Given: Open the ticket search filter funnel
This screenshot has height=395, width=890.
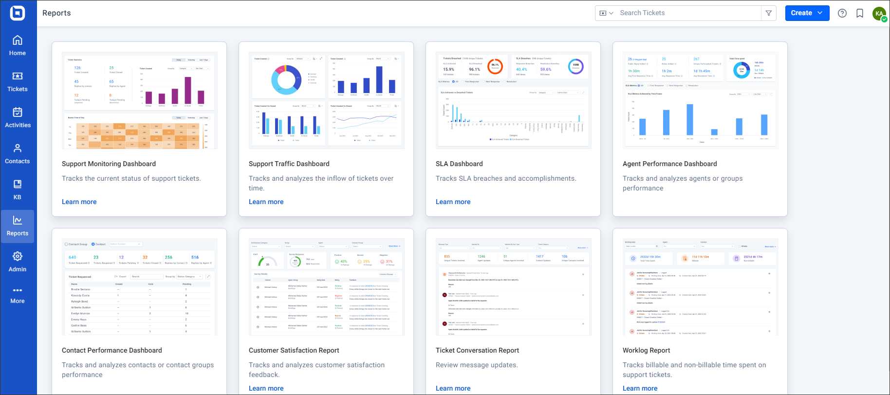Looking at the screenshot, I should click(x=769, y=13).
